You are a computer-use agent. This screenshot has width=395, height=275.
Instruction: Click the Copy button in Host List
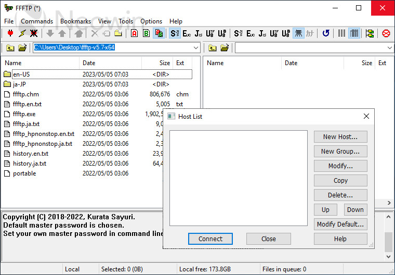[340, 181]
